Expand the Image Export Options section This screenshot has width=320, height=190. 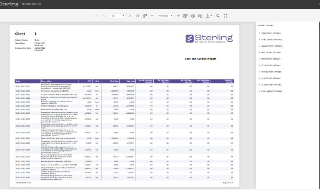point(272,46)
